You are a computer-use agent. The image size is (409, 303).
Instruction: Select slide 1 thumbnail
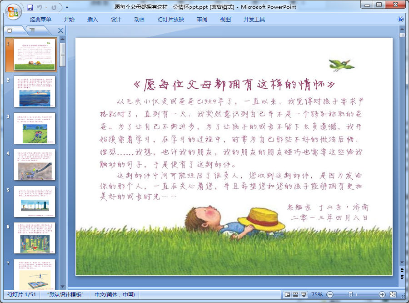35,55
